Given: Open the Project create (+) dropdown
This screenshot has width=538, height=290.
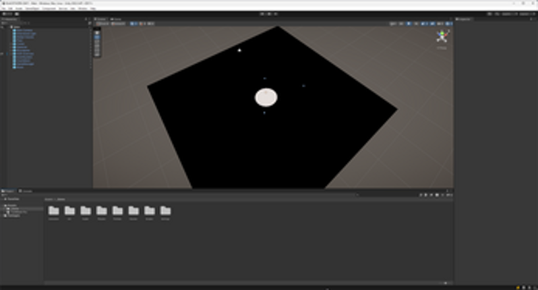Looking at the screenshot, I should click(x=3, y=195).
